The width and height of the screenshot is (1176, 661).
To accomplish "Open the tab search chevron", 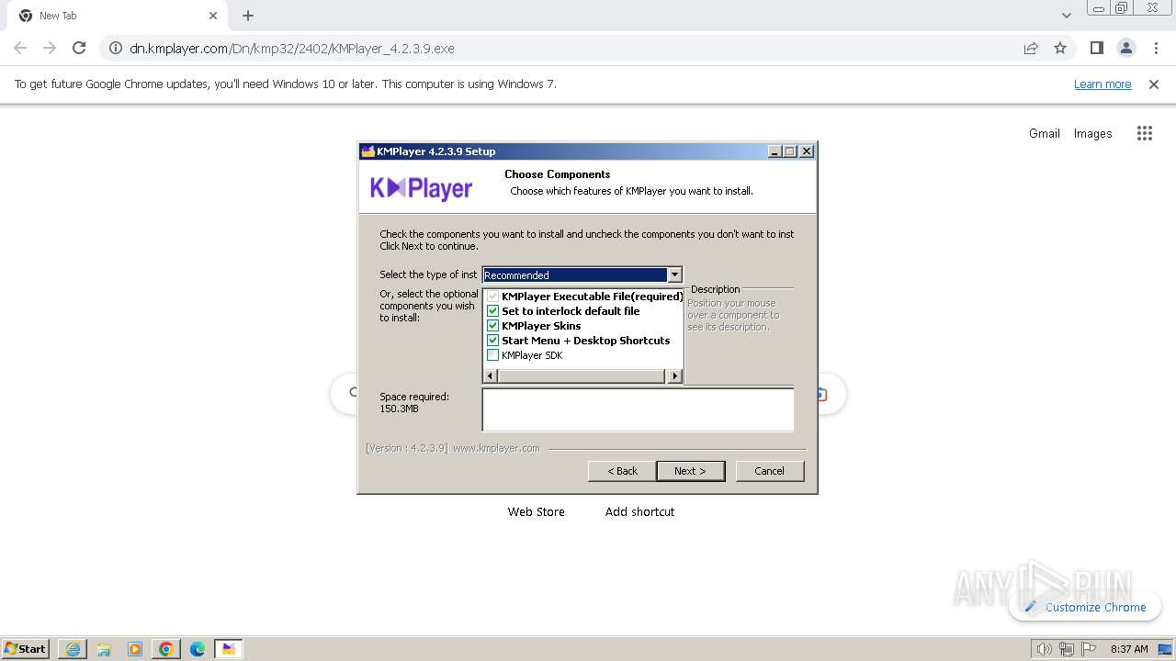I will click(x=1066, y=16).
